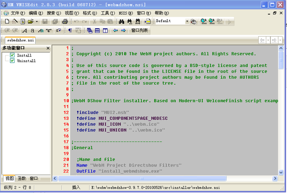Tile windows vertically icon
Viewport: 287px width, 193px height.
point(105,30)
